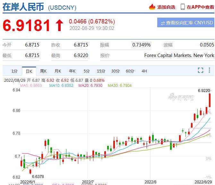Expand the chart to fullscreen

point(201,70)
